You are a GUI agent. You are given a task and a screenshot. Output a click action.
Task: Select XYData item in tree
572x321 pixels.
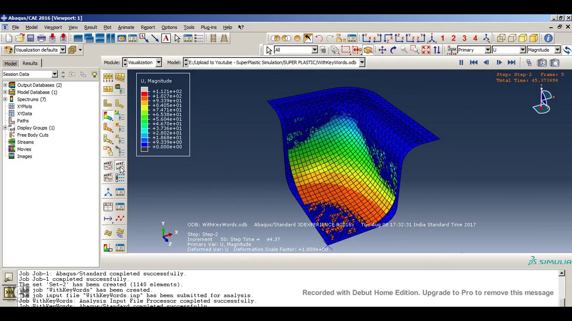tap(25, 114)
